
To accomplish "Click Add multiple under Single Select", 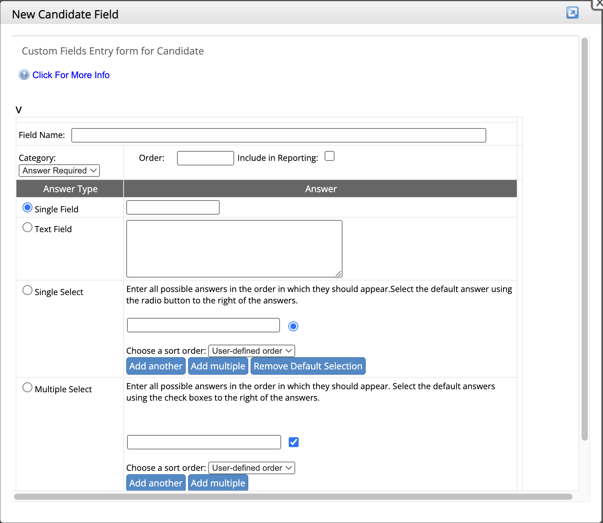I will [x=218, y=366].
